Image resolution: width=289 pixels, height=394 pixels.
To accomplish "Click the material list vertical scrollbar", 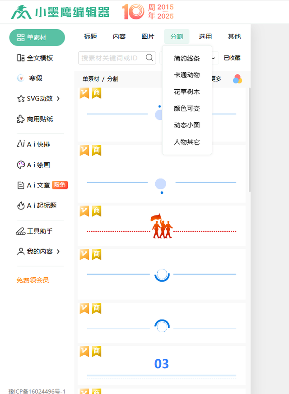I will (250, 140).
